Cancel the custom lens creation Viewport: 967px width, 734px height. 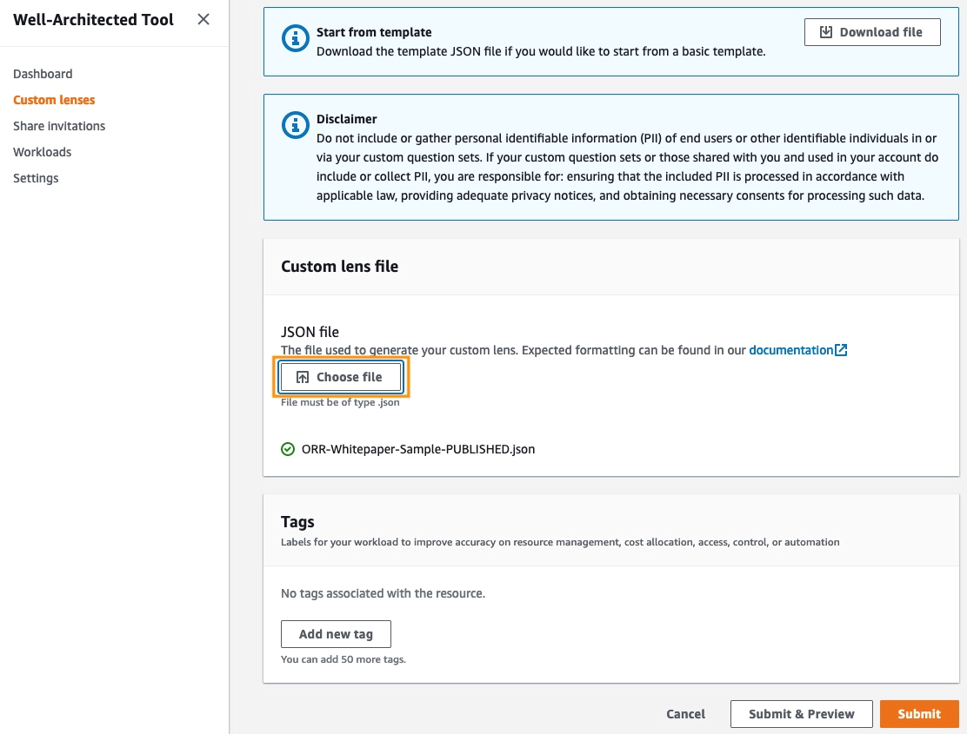coord(685,713)
